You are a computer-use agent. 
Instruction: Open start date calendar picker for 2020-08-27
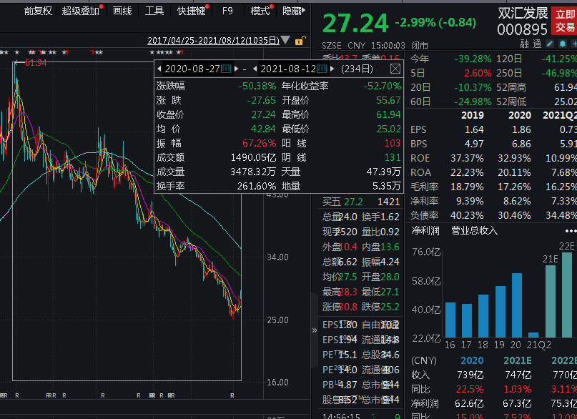click(225, 69)
